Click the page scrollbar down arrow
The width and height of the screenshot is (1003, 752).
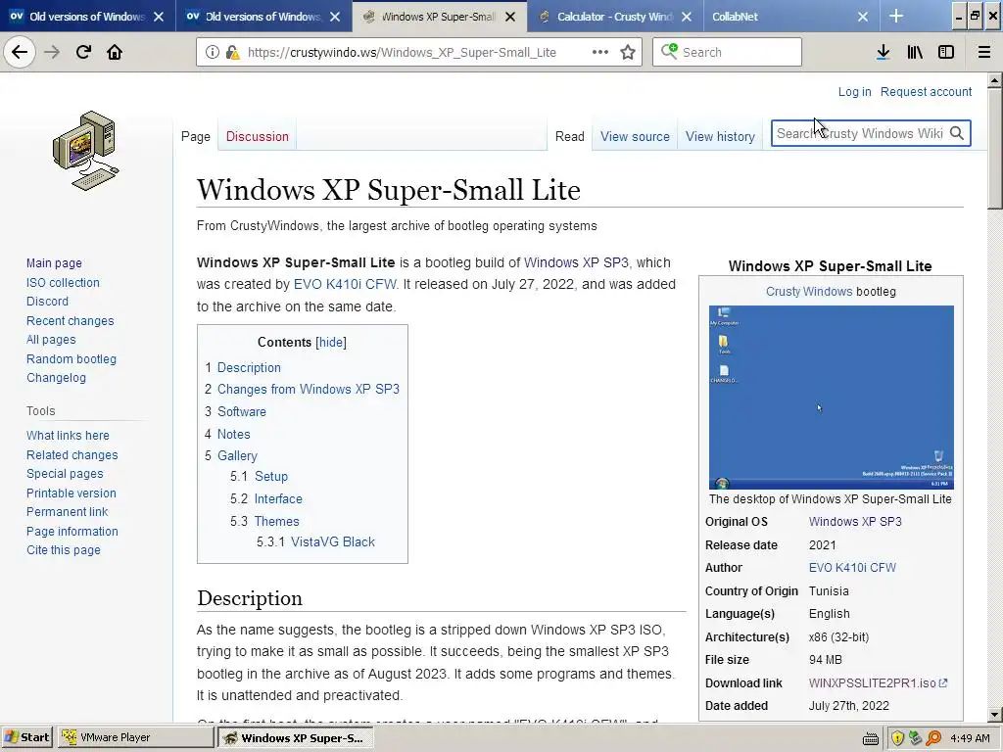pos(995,714)
